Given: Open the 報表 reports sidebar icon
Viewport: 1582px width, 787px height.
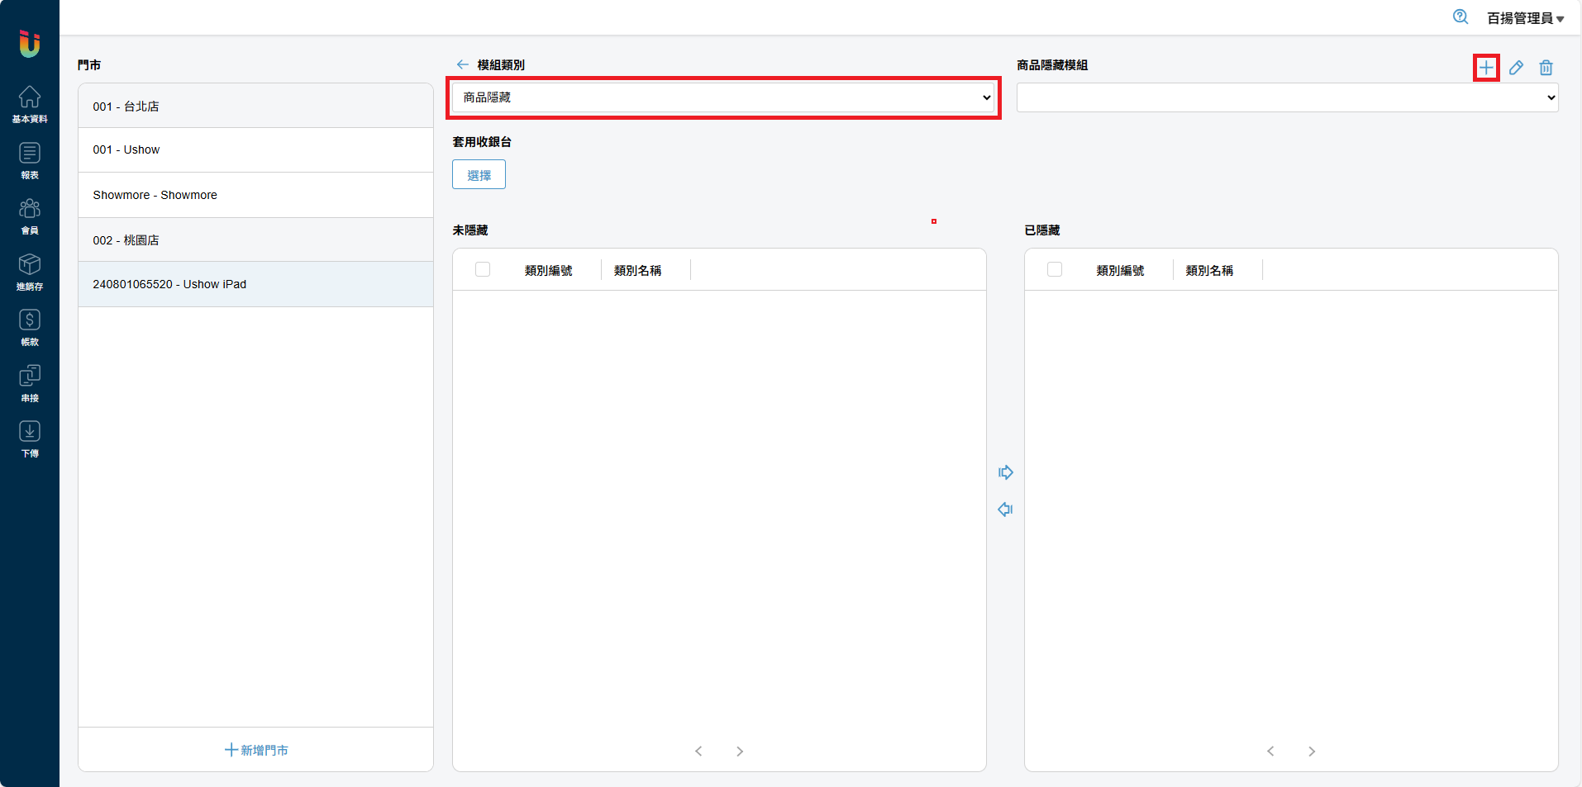Looking at the screenshot, I should tap(30, 160).
